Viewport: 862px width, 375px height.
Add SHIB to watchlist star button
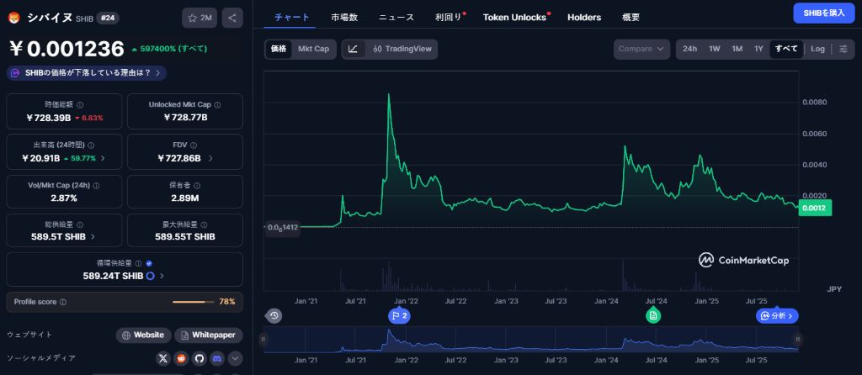tap(200, 18)
